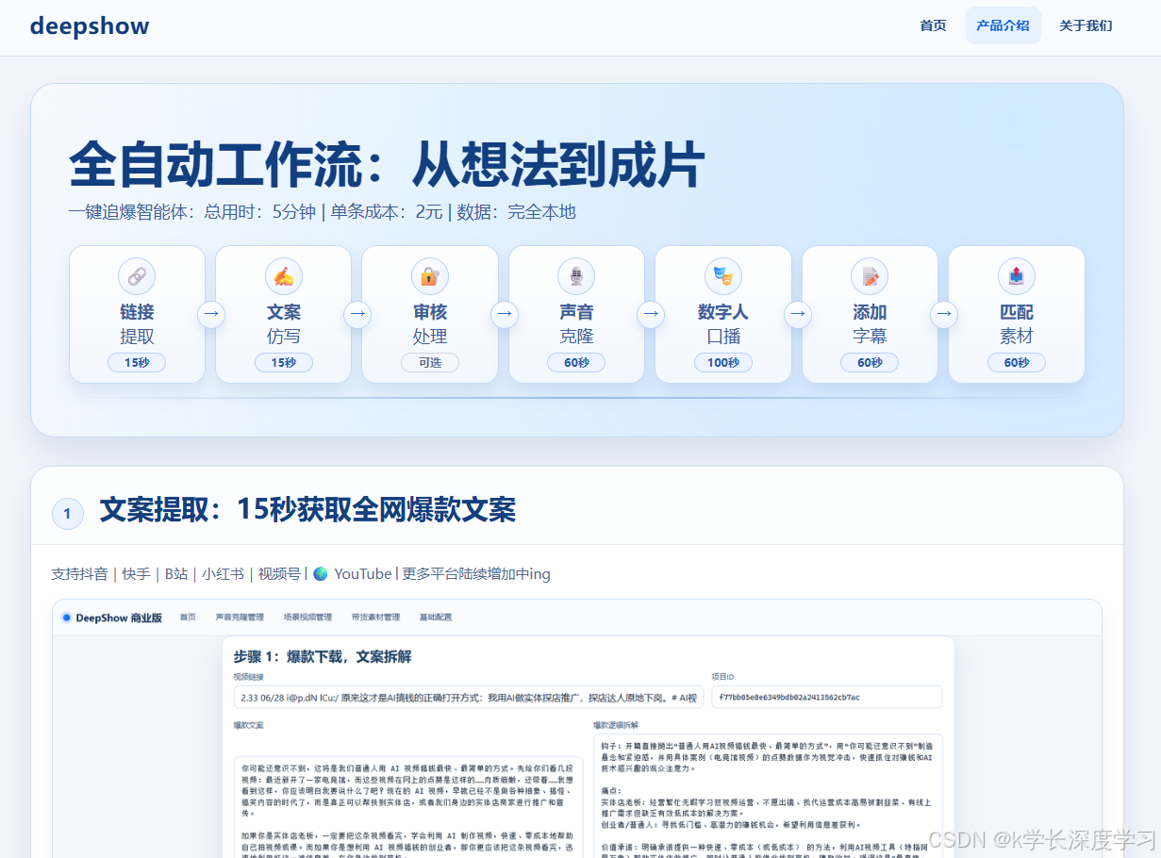Click the arrow between 链接提取 and 文案仿写
The width and height of the screenshot is (1161, 858).
coord(210,314)
